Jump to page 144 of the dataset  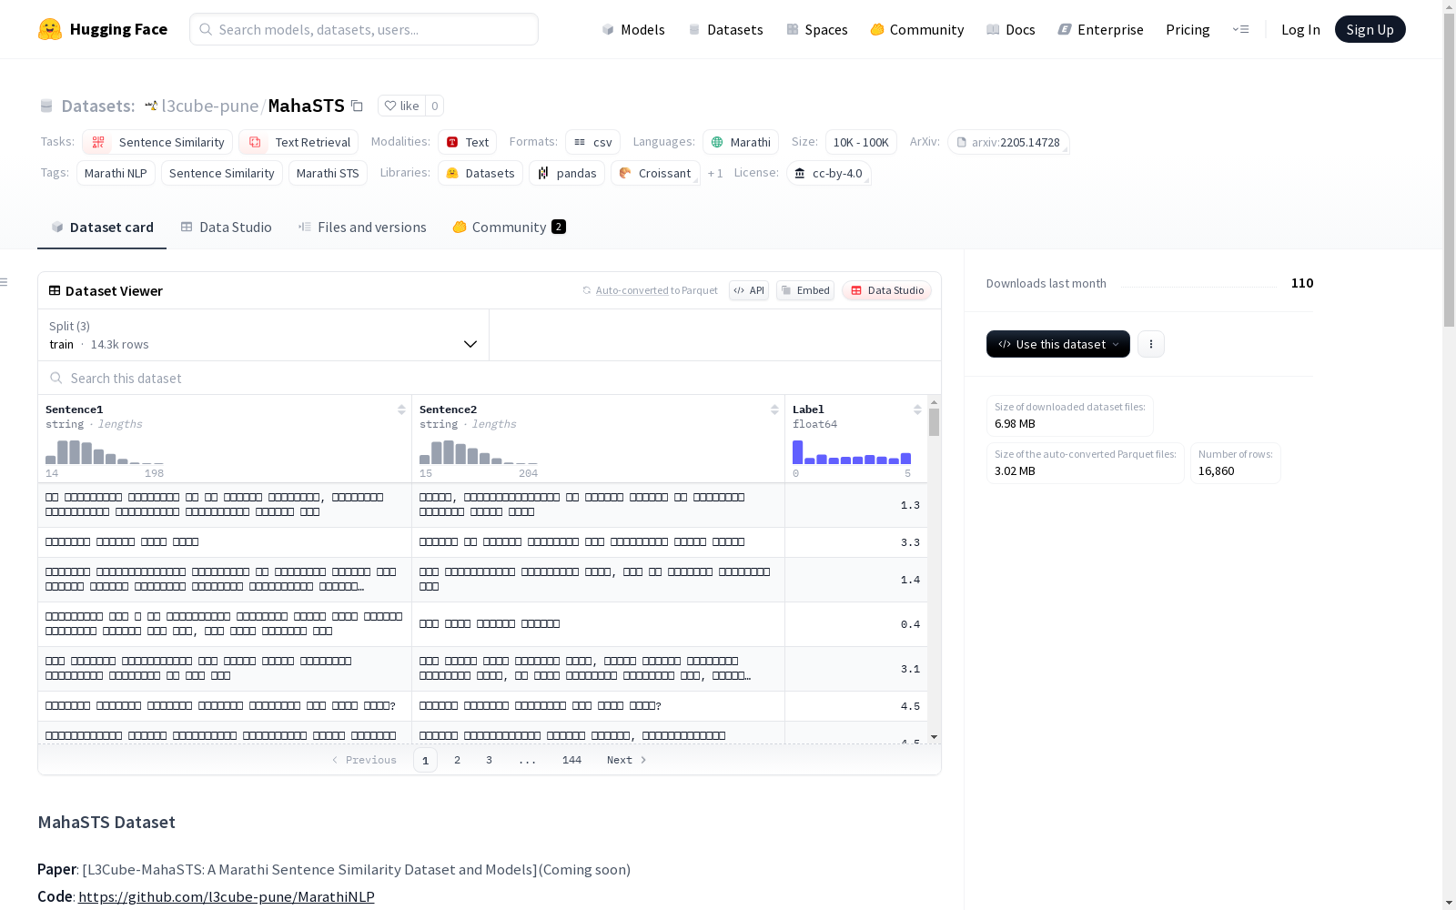click(571, 760)
